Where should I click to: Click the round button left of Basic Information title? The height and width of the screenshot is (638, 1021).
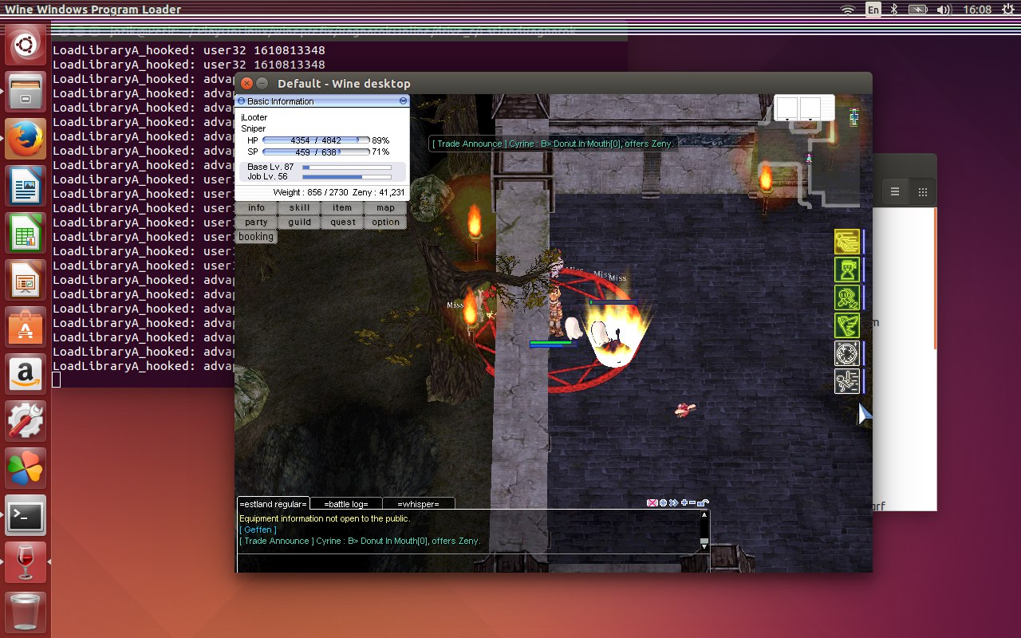pos(242,101)
